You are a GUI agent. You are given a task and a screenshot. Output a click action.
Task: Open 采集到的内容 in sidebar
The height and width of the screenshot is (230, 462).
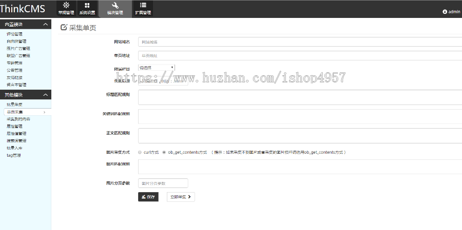pyautogui.click(x=18, y=119)
